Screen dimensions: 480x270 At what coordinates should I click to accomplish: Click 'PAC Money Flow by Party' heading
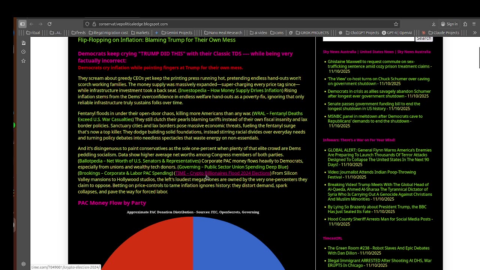pyautogui.click(x=112, y=203)
